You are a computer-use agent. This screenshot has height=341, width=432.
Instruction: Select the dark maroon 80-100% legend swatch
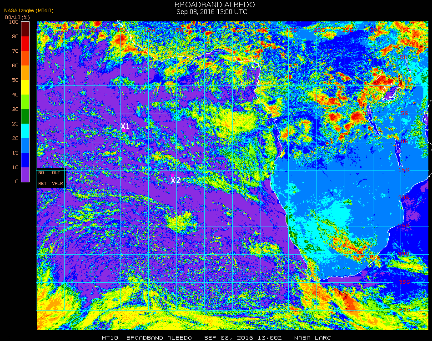pos(25,29)
